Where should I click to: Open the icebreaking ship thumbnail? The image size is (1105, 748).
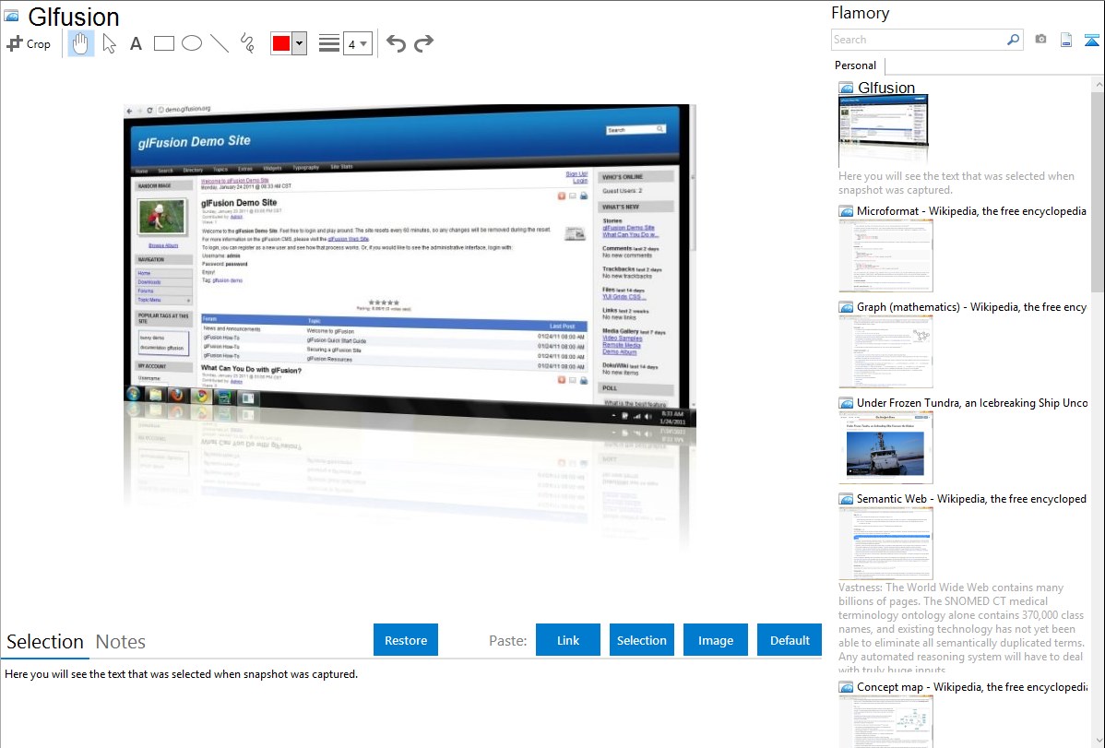(885, 447)
